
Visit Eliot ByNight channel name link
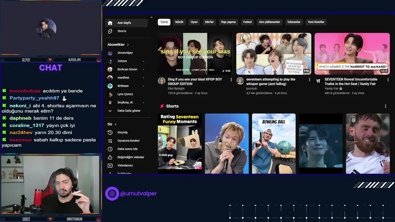(176, 88)
